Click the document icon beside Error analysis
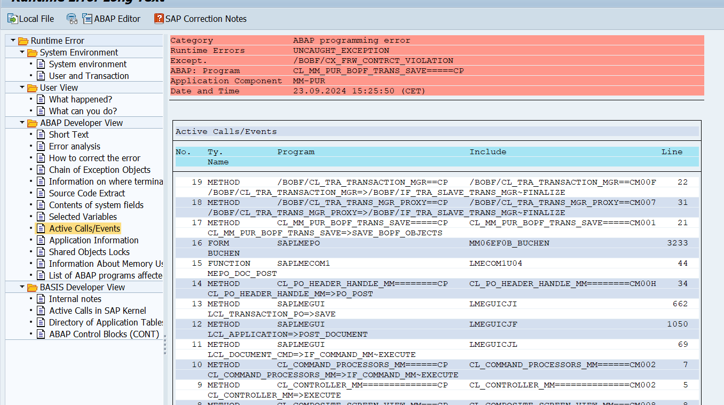The height and width of the screenshot is (405, 724). (41, 147)
